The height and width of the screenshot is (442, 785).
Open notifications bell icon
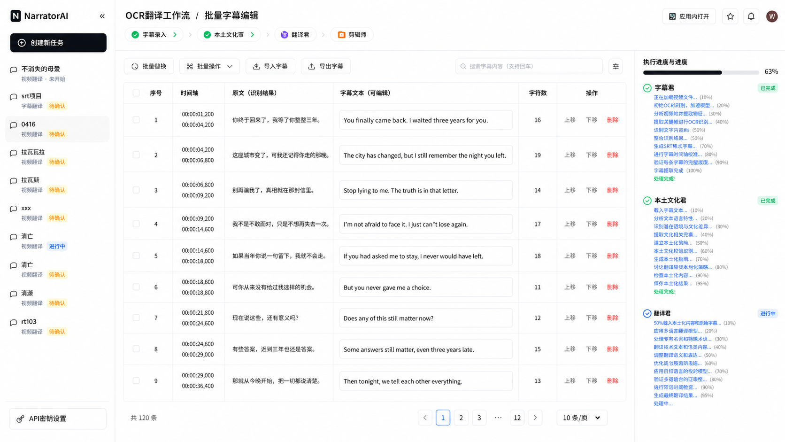tap(751, 16)
